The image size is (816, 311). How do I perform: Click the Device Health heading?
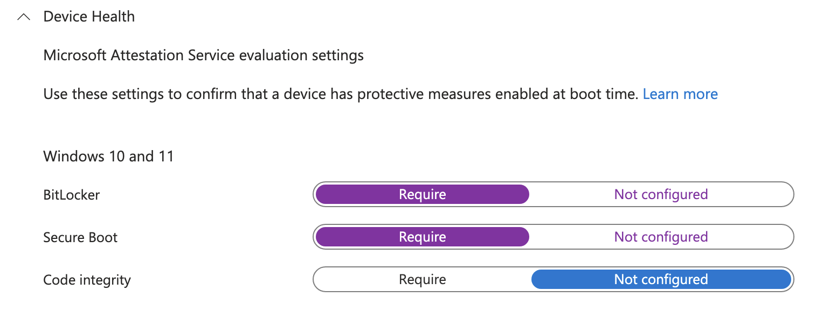88,16
